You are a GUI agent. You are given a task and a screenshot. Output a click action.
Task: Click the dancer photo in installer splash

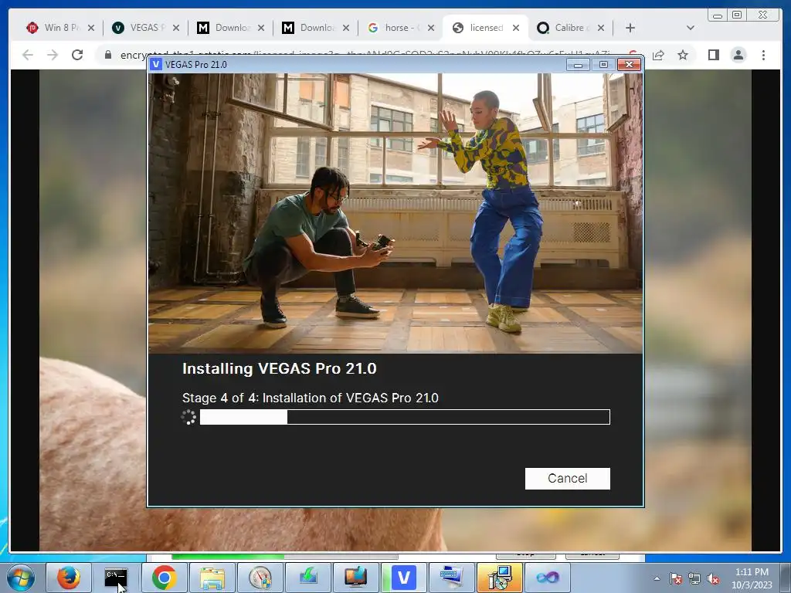point(395,213)
